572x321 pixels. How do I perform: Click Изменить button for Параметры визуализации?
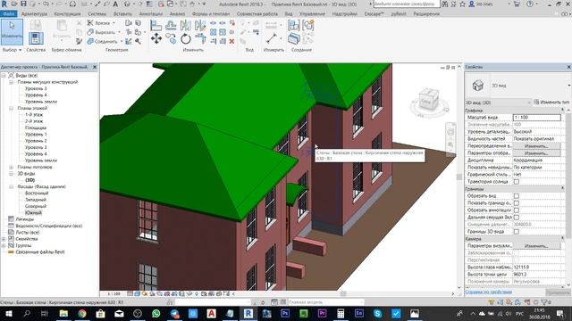[536, 246]
